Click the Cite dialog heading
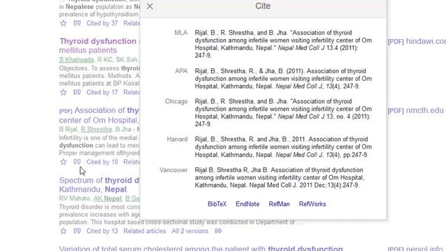Viewport: 446px width, 251px height. point(263,6)
